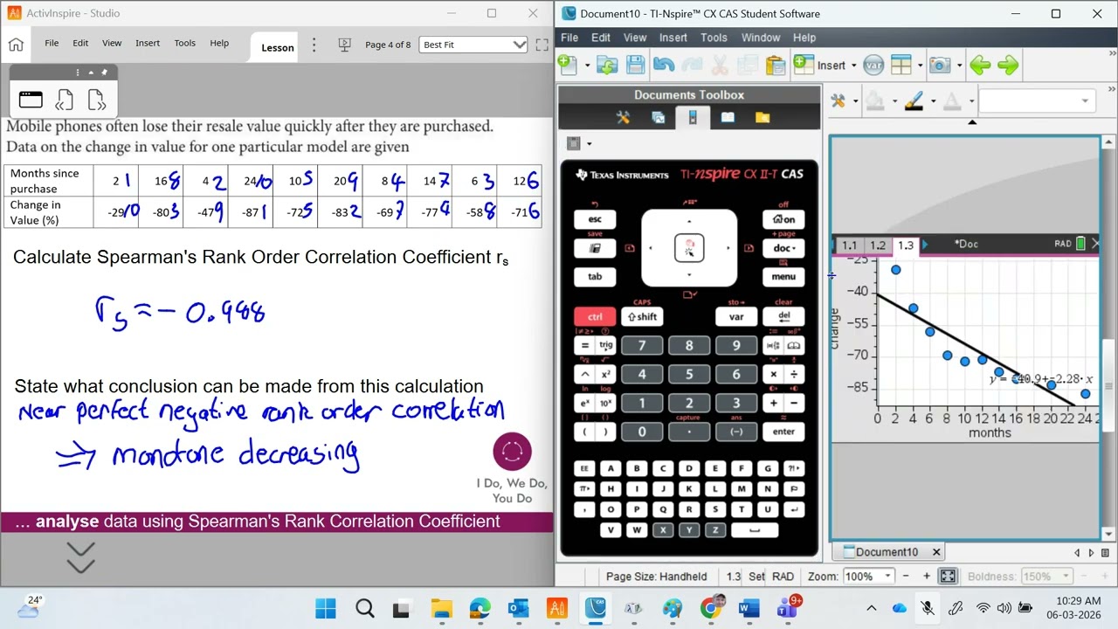Screen dimensions: 1118x629
Task: Click the menu key on the calculator
Action: (x=783, y=276)
